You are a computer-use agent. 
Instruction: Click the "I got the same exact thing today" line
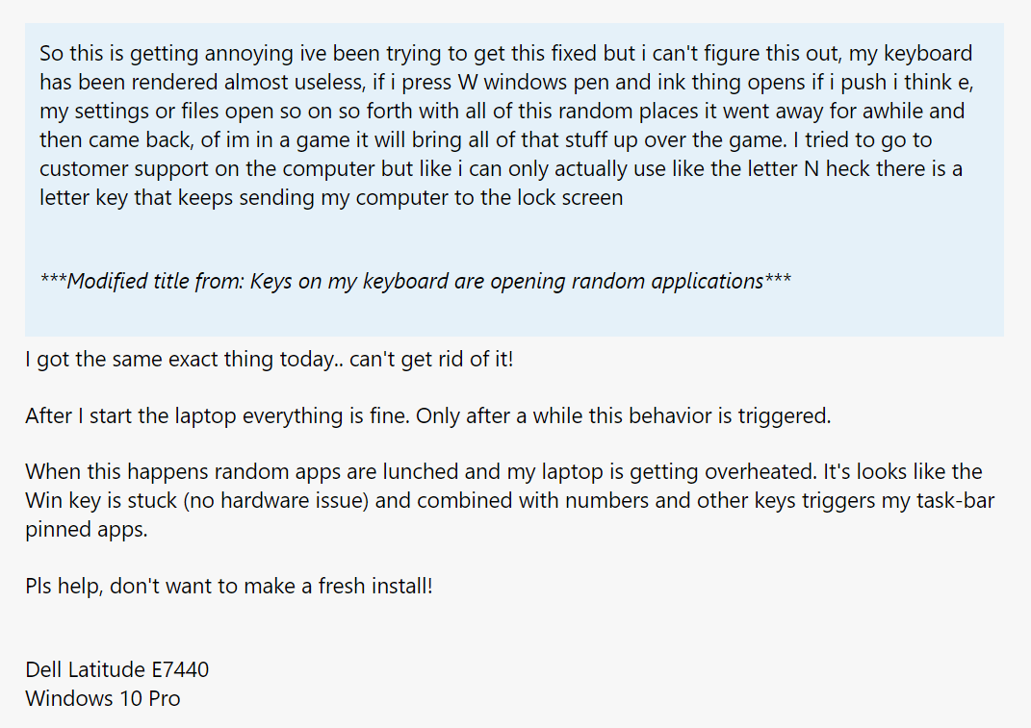click(x=269, y=360)
